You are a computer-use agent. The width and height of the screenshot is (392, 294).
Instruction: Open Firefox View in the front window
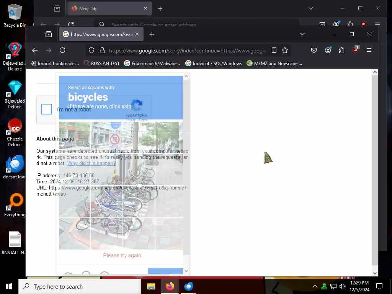click(x=49, y=34)
